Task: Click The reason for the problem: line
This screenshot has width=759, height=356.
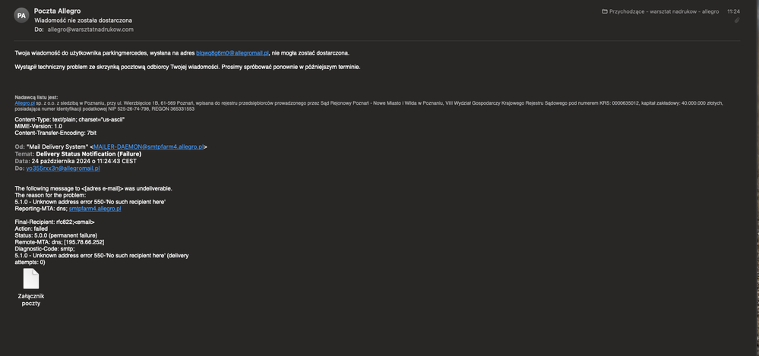Action: [x=50, y=195]
